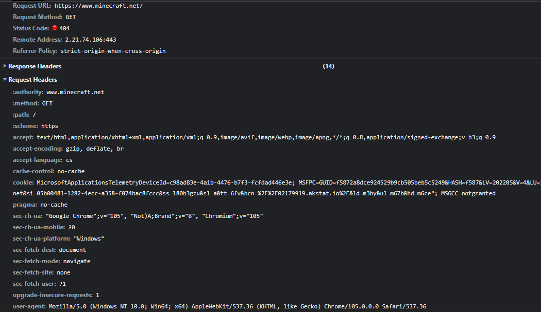Select the sec-ch-ua header value
541x312 pixels.
[x=154, y=216]
